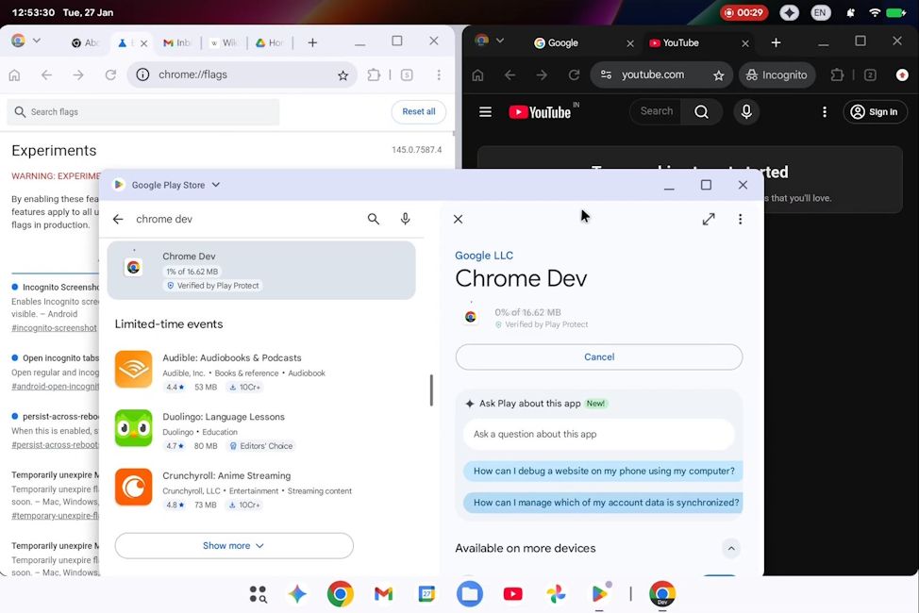
Task: Click the Play Store voice search microphone
Action: click(x=405, y=218)
